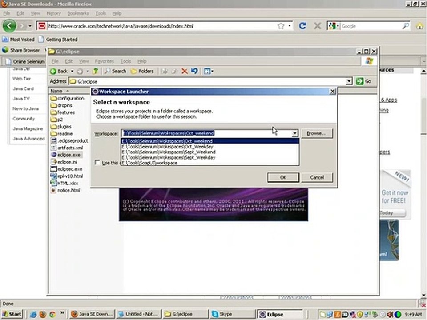427x320 pixels.
Task: Choose Sept_Weekend workspace from list
Action: point(209,152)
